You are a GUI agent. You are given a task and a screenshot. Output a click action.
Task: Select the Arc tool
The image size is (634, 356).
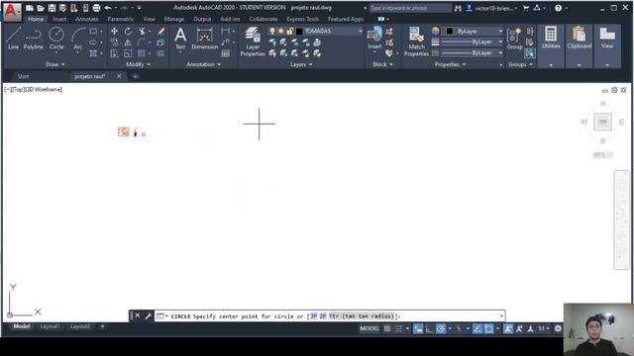77,38
